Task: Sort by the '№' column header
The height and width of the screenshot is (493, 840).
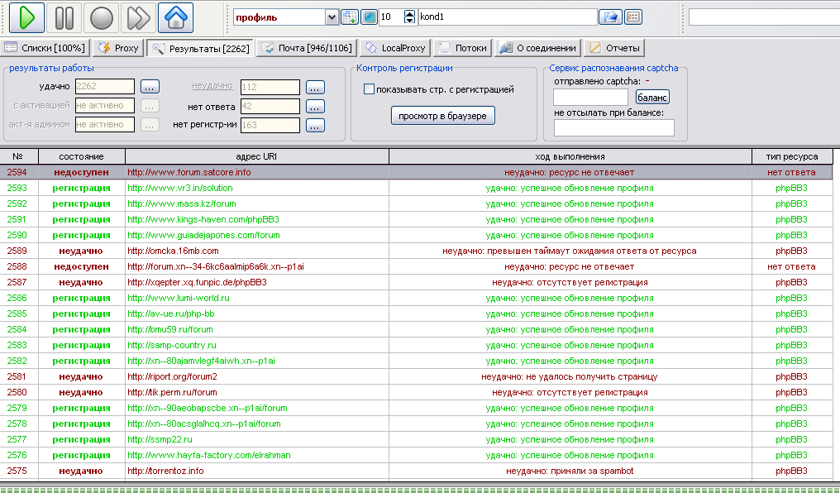Action: click(19, 156)
